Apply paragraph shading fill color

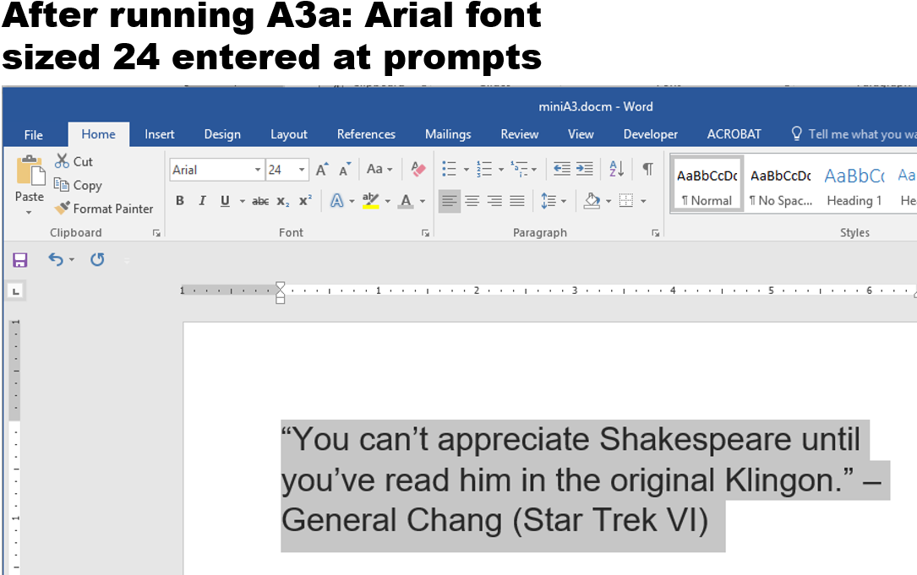click(x=592, y=201)
